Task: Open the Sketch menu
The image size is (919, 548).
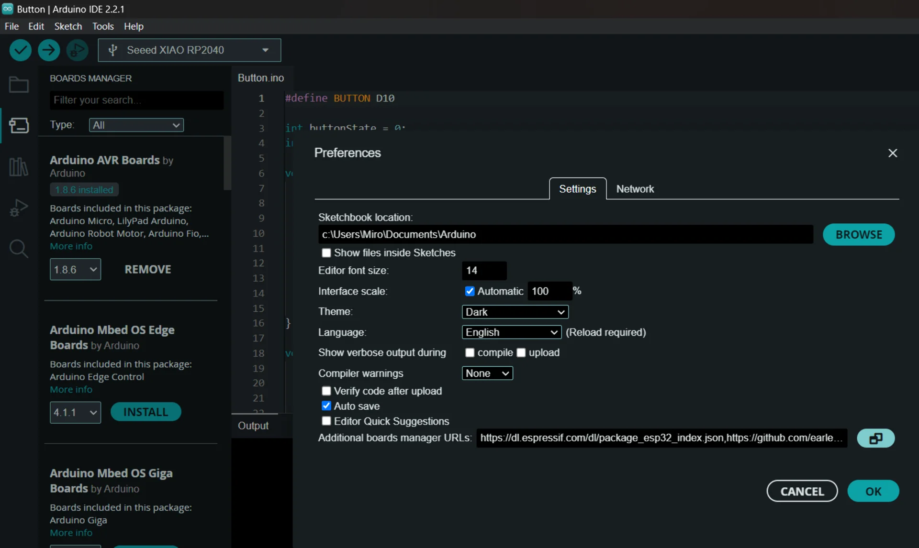Action: (x=68, y=26)
